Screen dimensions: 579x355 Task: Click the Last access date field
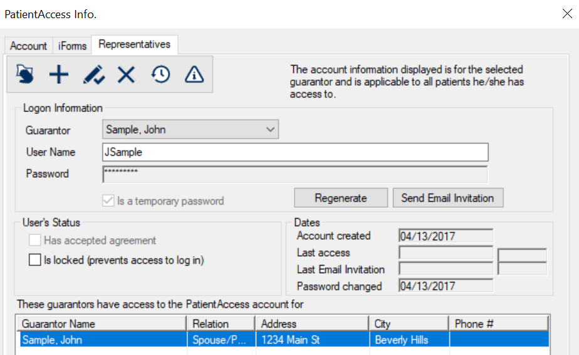[x=446, y=253]
